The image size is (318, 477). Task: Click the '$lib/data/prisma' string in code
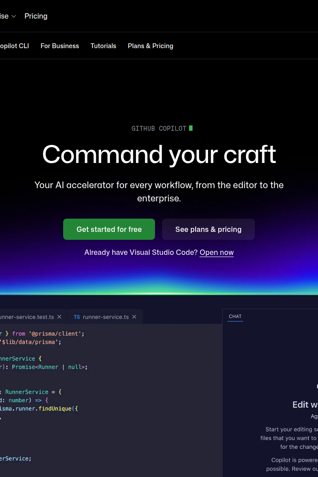pyautogui.click(x=29, y=342)
